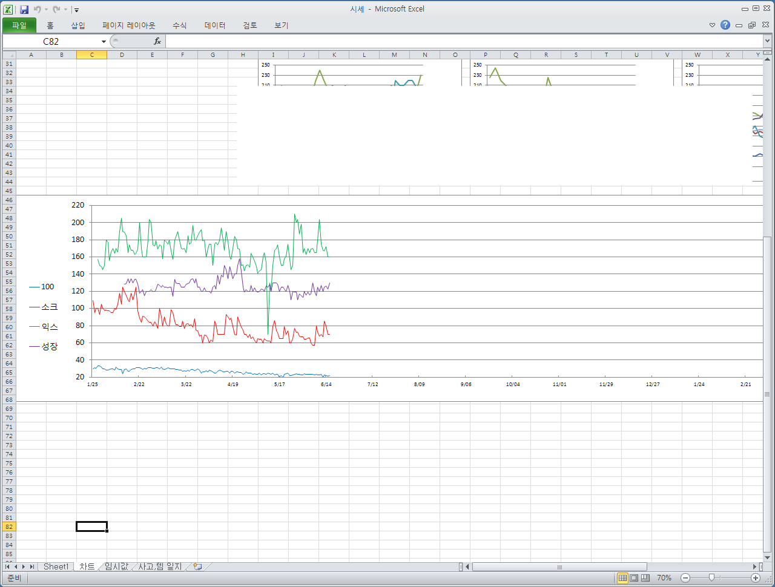
Task: Open the undo history dropdown arrow
Action: (x=46, y=10)
